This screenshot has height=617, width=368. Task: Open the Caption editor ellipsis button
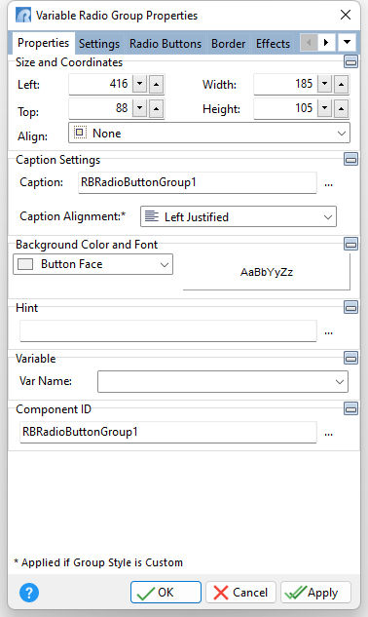[329, 184]
